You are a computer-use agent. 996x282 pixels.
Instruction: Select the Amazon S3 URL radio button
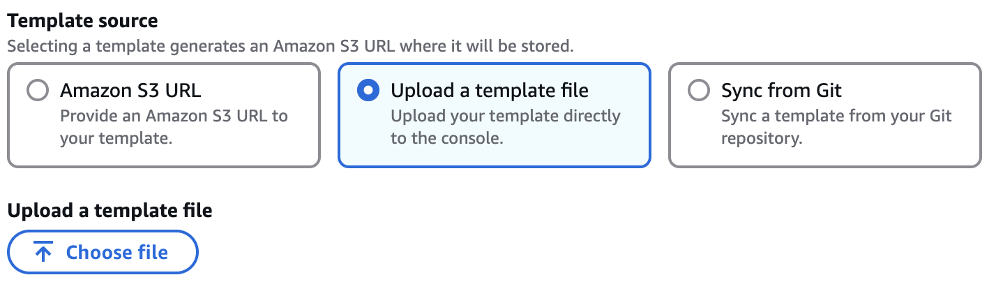(x=37, y=91)
